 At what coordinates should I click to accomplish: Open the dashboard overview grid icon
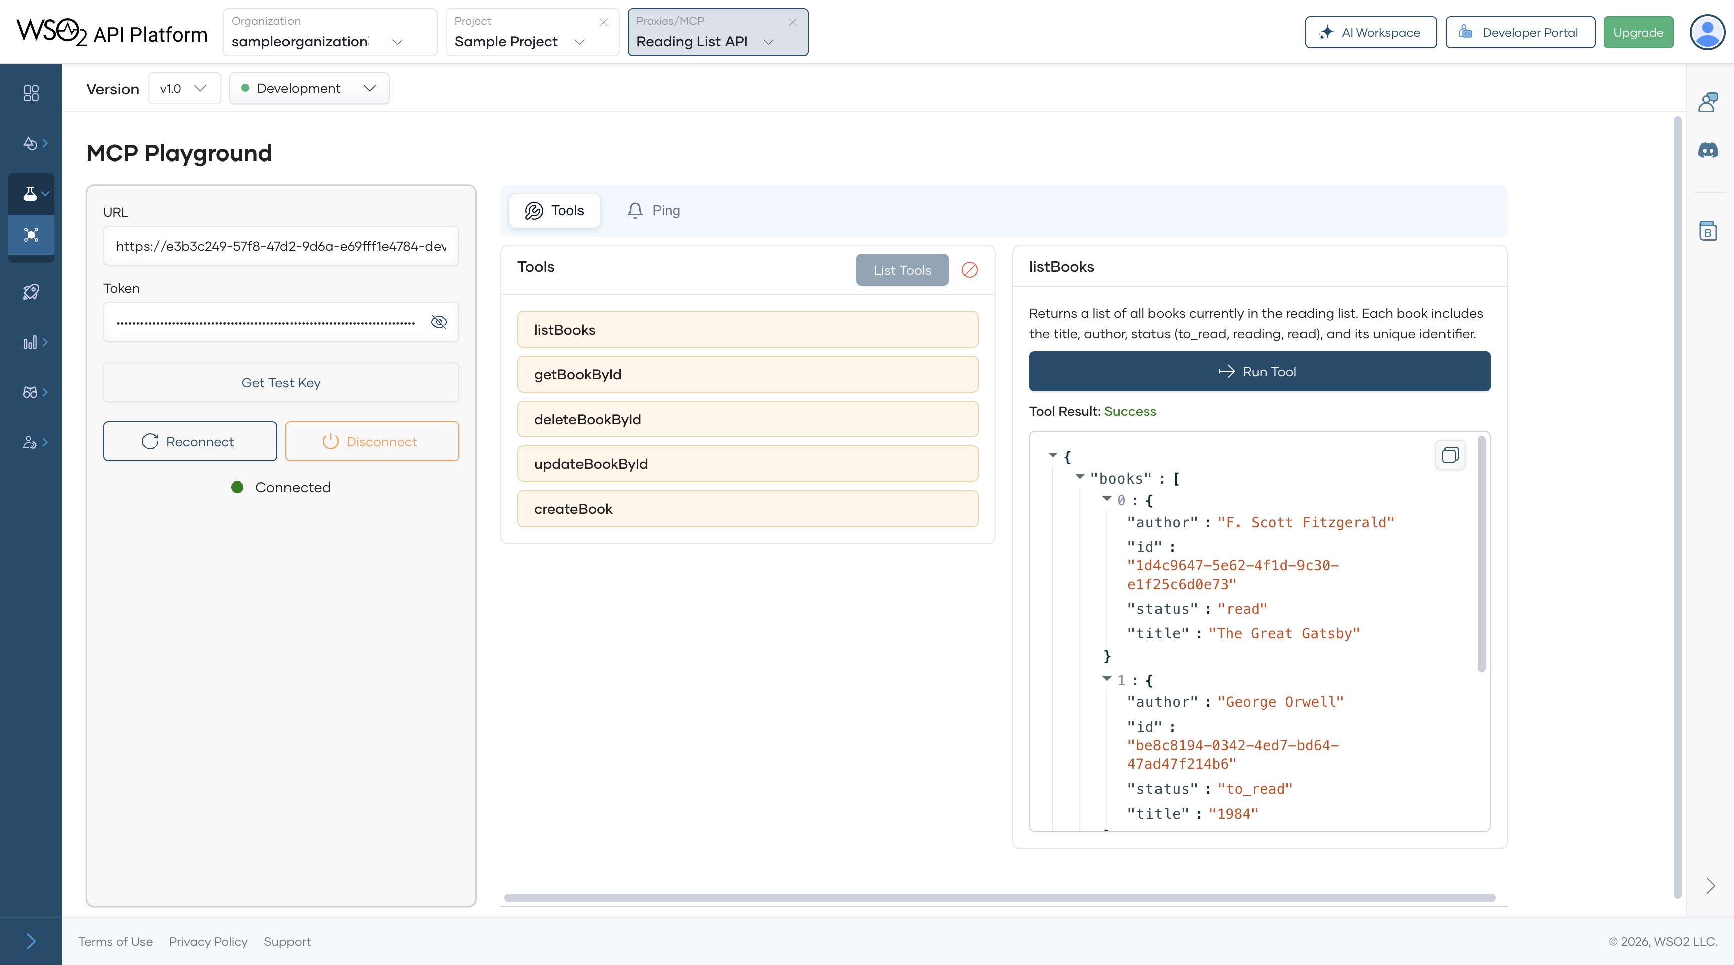31,93
